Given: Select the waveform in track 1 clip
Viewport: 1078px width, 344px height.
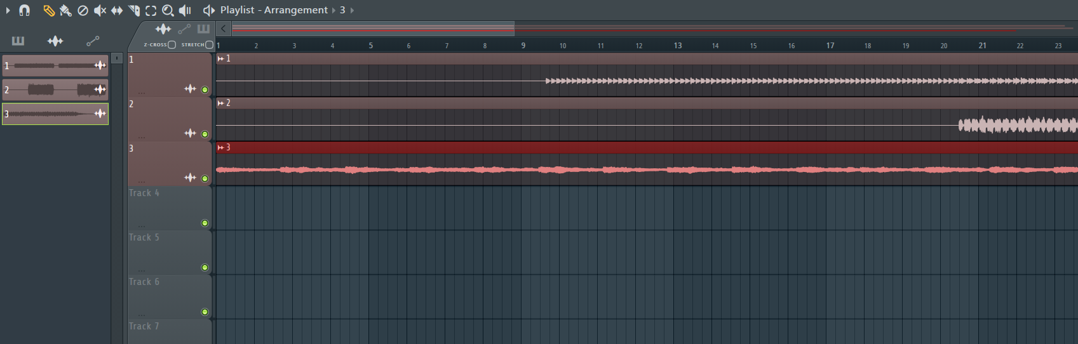Looking at the screenshot, I should [811, 81].
